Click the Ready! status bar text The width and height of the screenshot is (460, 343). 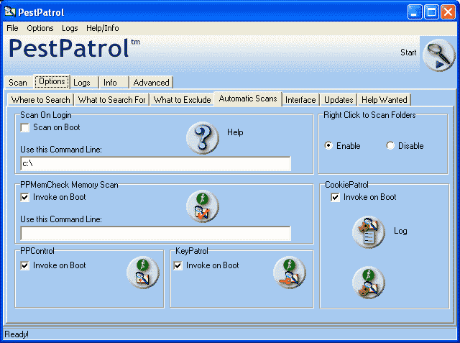[x=17, y=334]
